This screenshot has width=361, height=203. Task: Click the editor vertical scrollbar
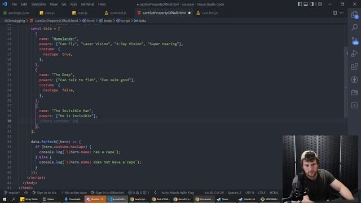(346, 82)
